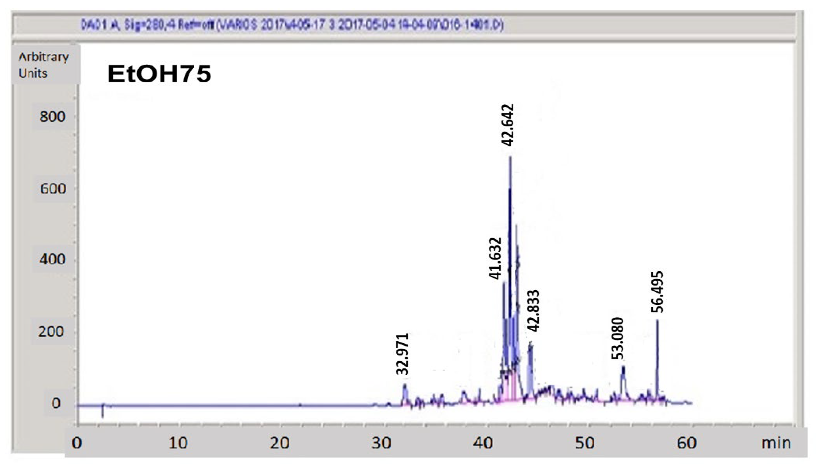816x471 pixels.
Task: Click the 200 y-axis value
Action: (x=51, y=331)
